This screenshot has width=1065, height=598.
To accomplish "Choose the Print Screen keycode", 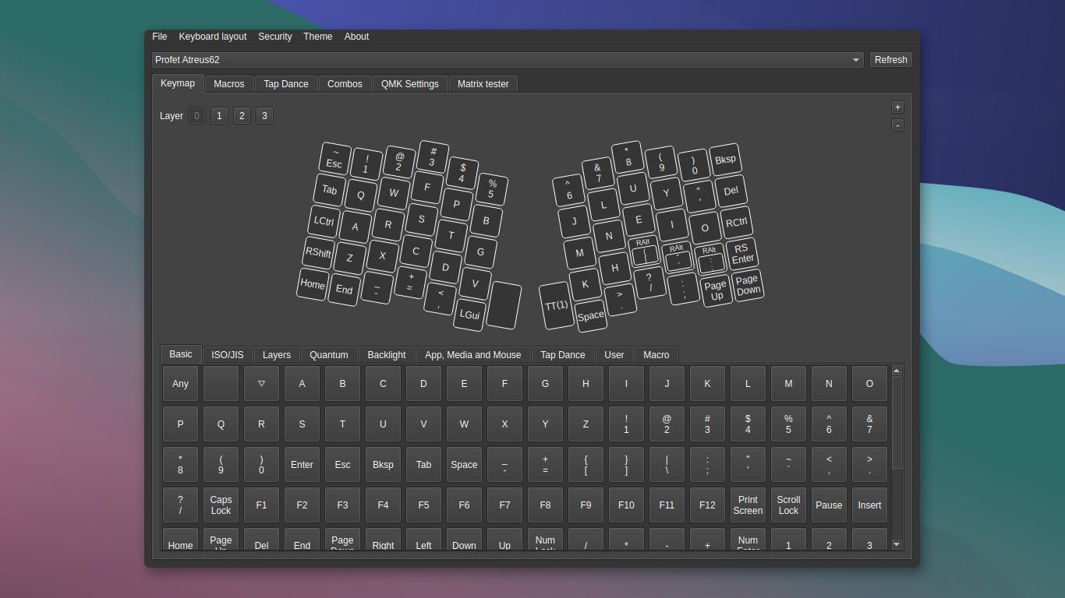I will point(748,505).
